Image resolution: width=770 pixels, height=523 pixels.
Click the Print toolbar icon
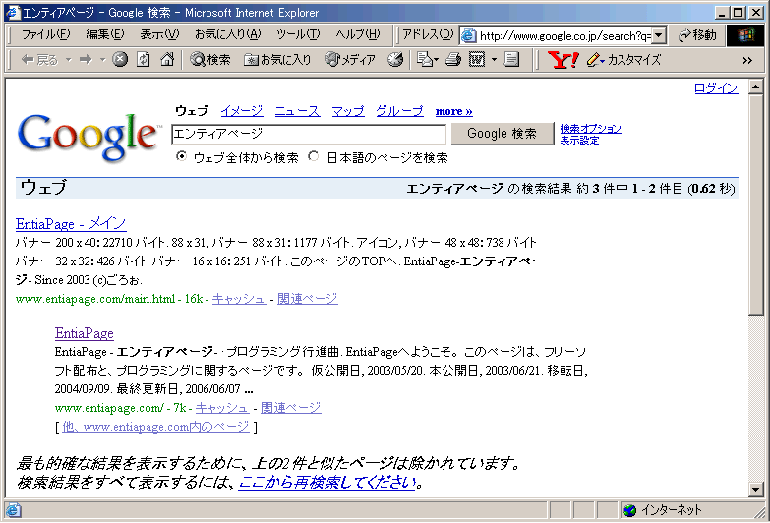(453, 60)
